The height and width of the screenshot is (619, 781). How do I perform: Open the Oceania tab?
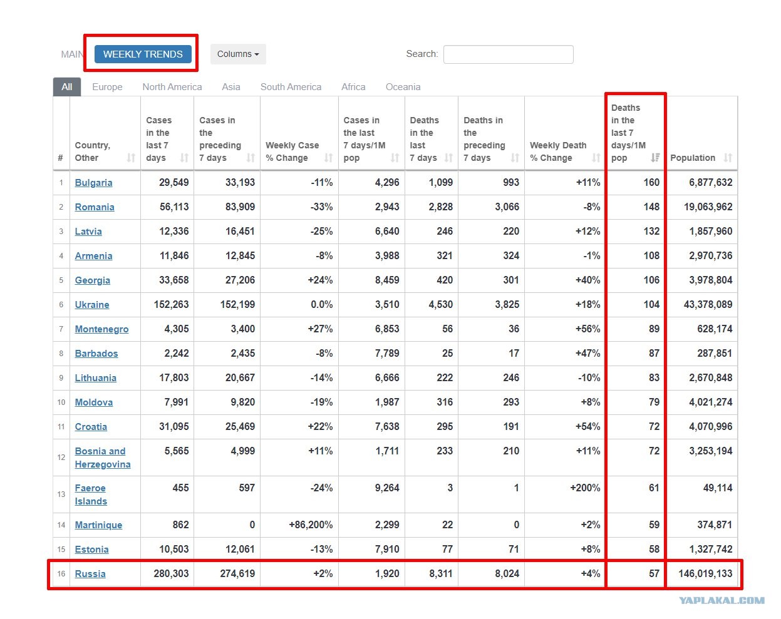click(x=403, y=87)
